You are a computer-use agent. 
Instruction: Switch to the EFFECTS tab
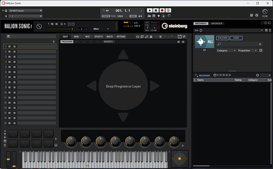click(x=99, y=37)
